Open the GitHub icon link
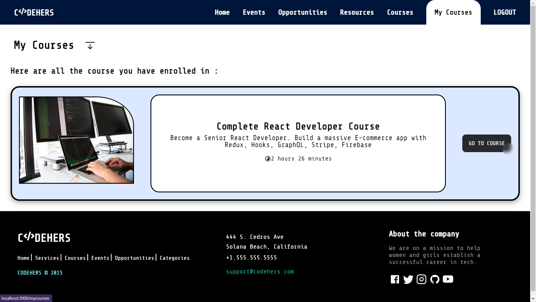 click(435, 279)
